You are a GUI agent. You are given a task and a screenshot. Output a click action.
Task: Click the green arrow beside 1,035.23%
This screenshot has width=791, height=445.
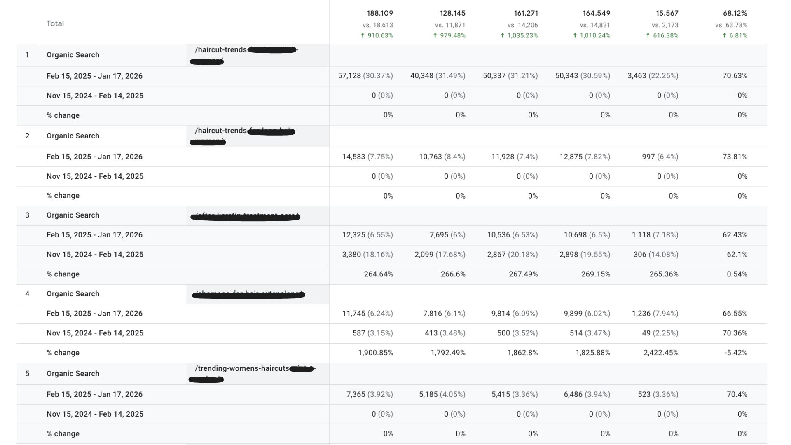(502, 36)
